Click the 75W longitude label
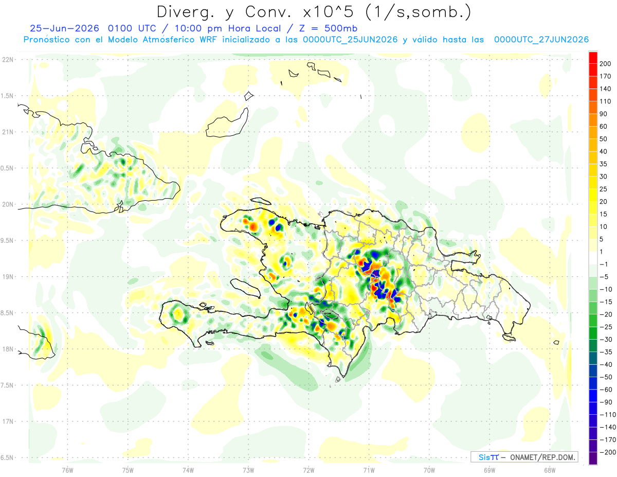The width and height of the screenshot is (617, 477). click(128, 470)
